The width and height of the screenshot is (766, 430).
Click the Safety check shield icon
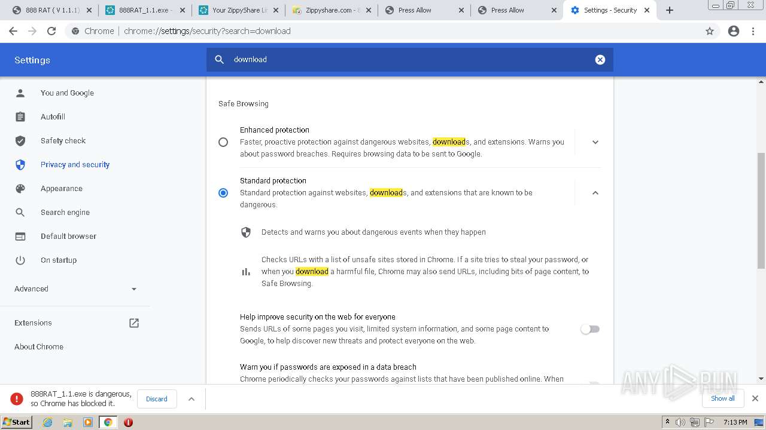[20, 141]
